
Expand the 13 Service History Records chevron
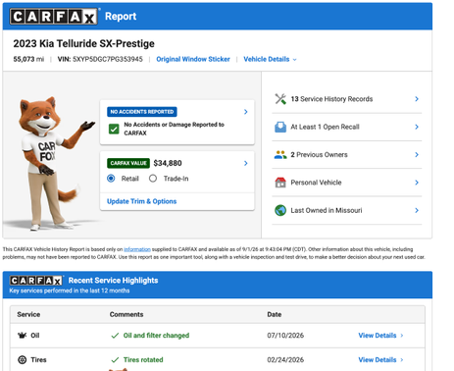tap(417, 99)
